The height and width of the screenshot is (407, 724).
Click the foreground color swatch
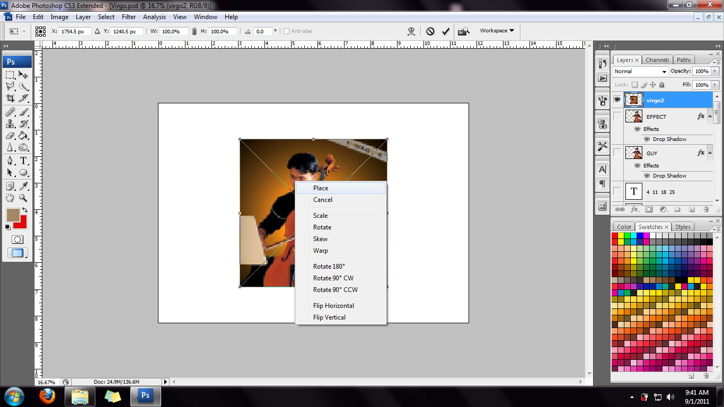pos(12,215)
